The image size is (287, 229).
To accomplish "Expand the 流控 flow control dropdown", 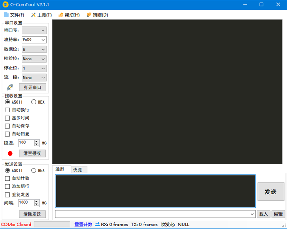I will (34, 78).
